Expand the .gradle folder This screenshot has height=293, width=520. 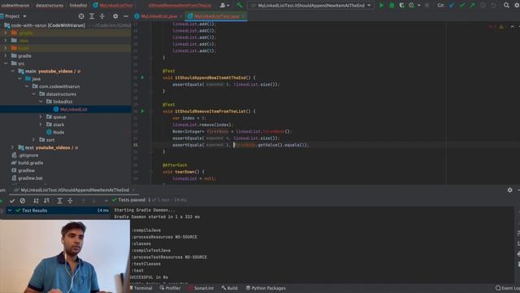click(x=6, y=33)
